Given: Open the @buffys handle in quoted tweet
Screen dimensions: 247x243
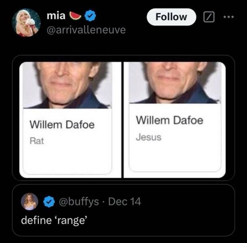Looking at the screenshot, I should [x=79, y=201].
